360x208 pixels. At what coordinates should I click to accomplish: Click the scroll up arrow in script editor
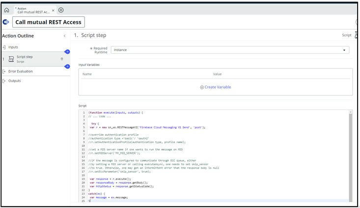tap(351, 112)
